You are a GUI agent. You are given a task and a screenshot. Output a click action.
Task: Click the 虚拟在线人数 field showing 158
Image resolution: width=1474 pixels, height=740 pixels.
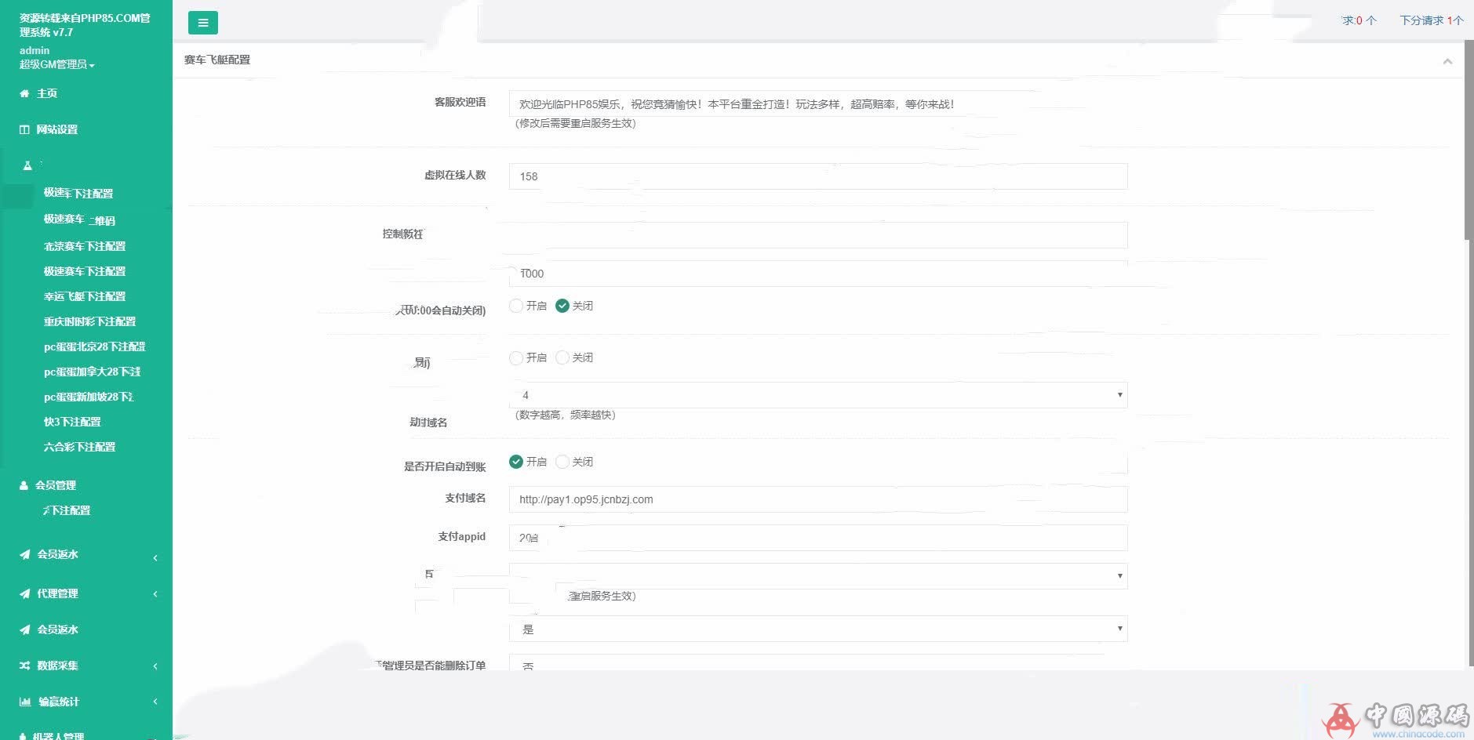tap(818, 176)
